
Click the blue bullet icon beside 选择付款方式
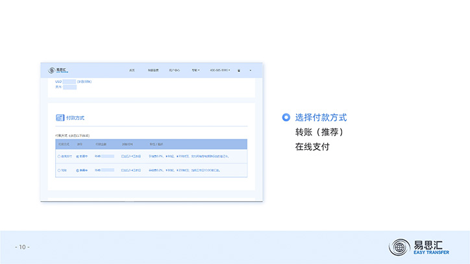[x=286, y=117]
